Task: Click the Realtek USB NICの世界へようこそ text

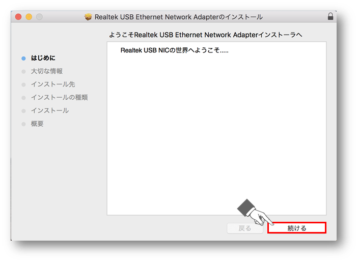Action: (x=175, y=50)
